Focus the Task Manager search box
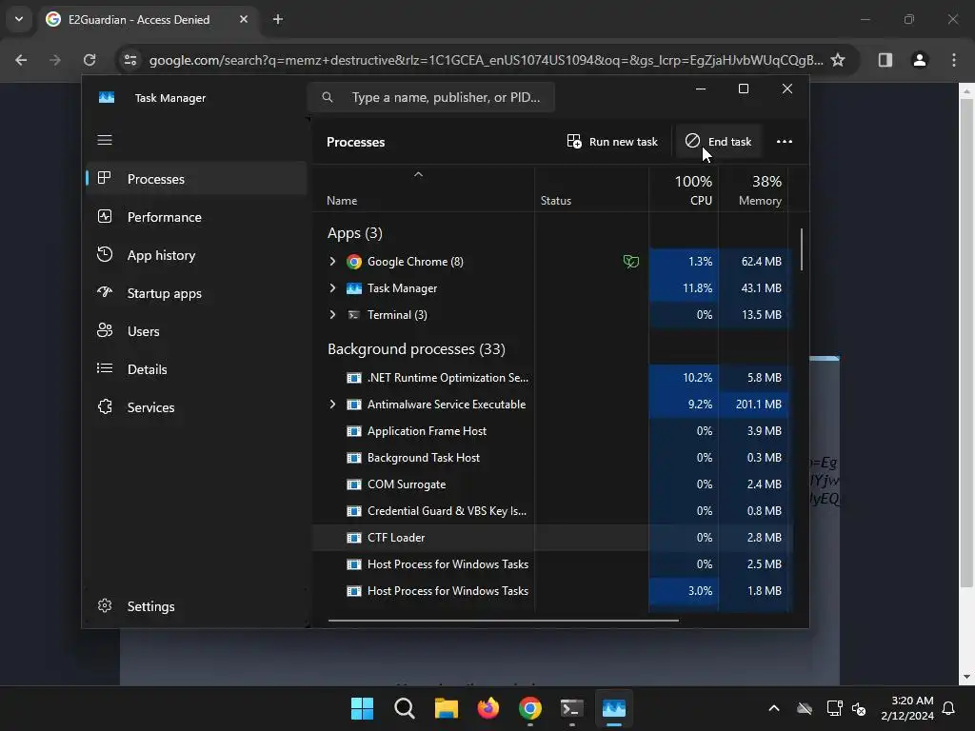This screenshot has height=731, width=975. pyautogui.click(x=431, y=97)
